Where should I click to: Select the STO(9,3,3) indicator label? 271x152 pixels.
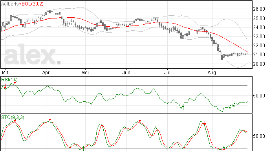13,117
